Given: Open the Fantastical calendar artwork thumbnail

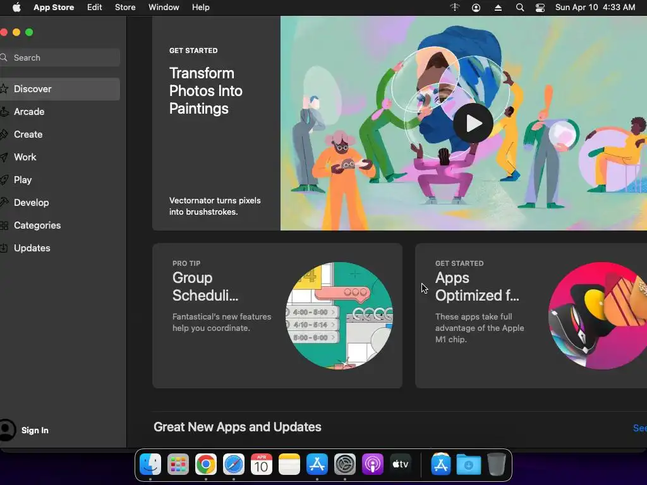Looking at the screenshot, I should [339, 316].
